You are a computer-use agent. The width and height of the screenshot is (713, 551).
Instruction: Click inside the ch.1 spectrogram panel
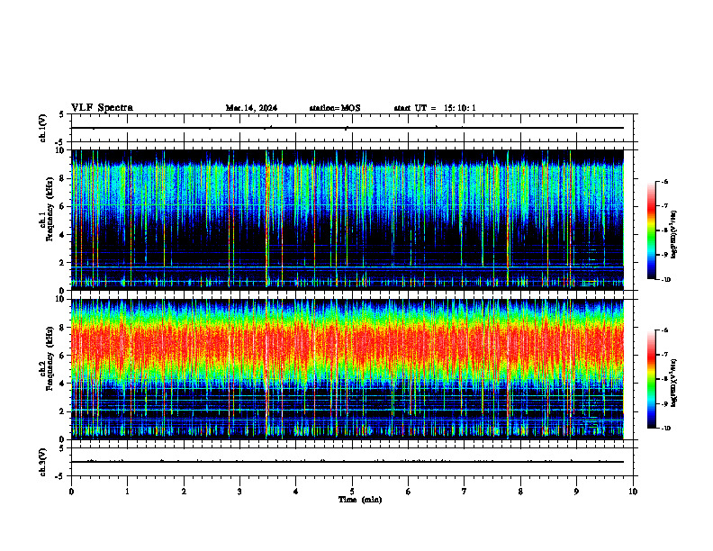tap(347, 220)
